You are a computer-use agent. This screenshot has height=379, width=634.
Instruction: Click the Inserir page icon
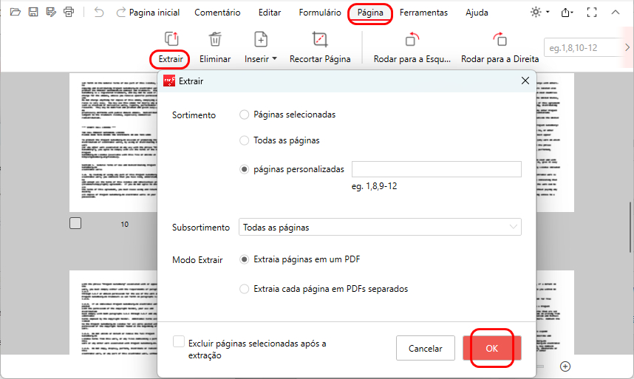261,39
